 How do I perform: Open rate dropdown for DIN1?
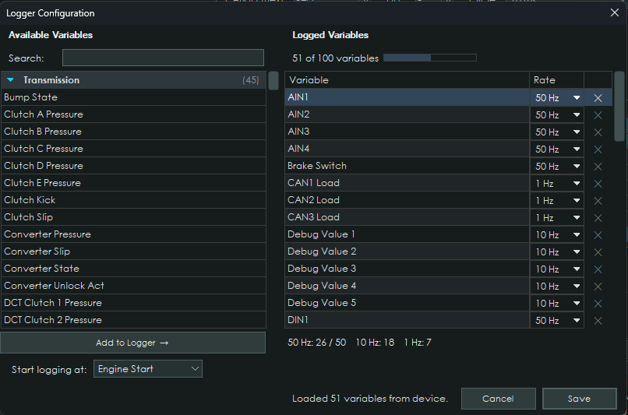(x=557, y=321)
